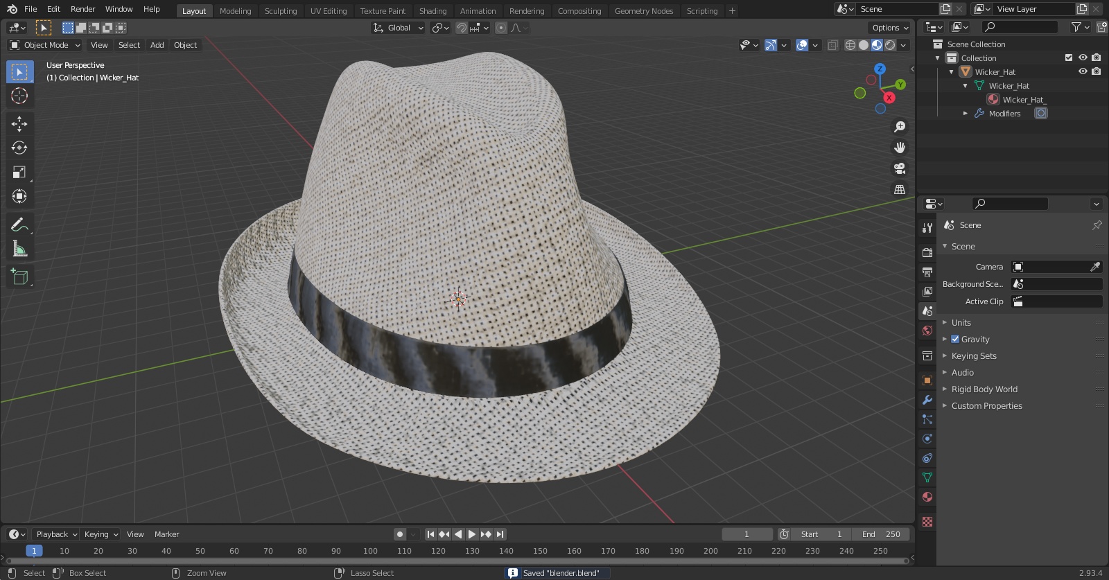
Task: Open the Object Mode dropdown
Action: (x=45, y=45)
